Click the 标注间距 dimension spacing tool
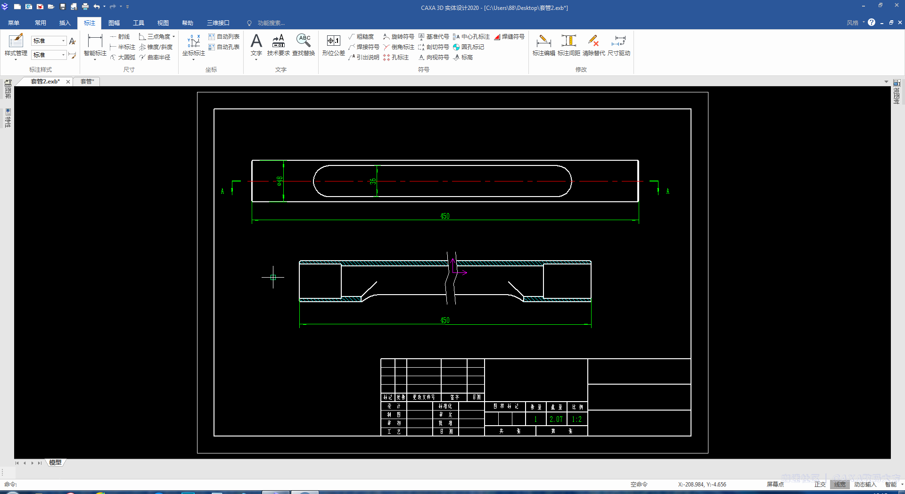The image size is (905, 494). coord(569,45)
